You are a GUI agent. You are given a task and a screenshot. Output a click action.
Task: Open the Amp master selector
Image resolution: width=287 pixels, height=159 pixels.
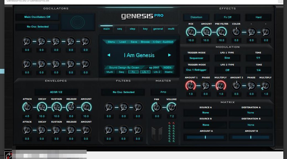(x=163, y=92)
